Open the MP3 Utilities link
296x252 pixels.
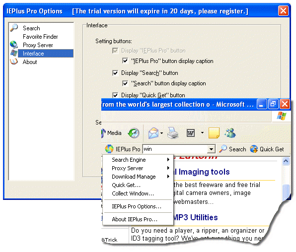tap(196, 217)
